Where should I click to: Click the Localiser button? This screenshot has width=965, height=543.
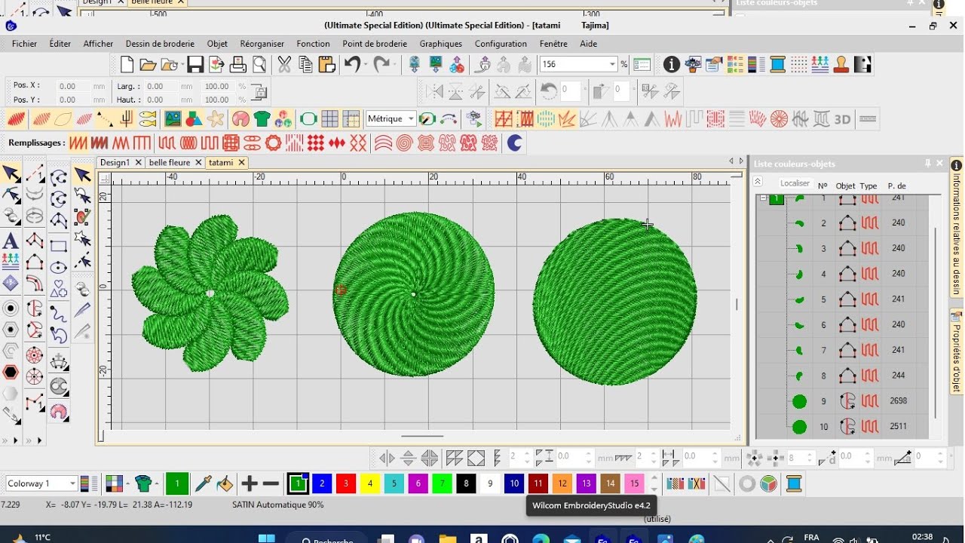pyautogui.click(x=795, y=183)
